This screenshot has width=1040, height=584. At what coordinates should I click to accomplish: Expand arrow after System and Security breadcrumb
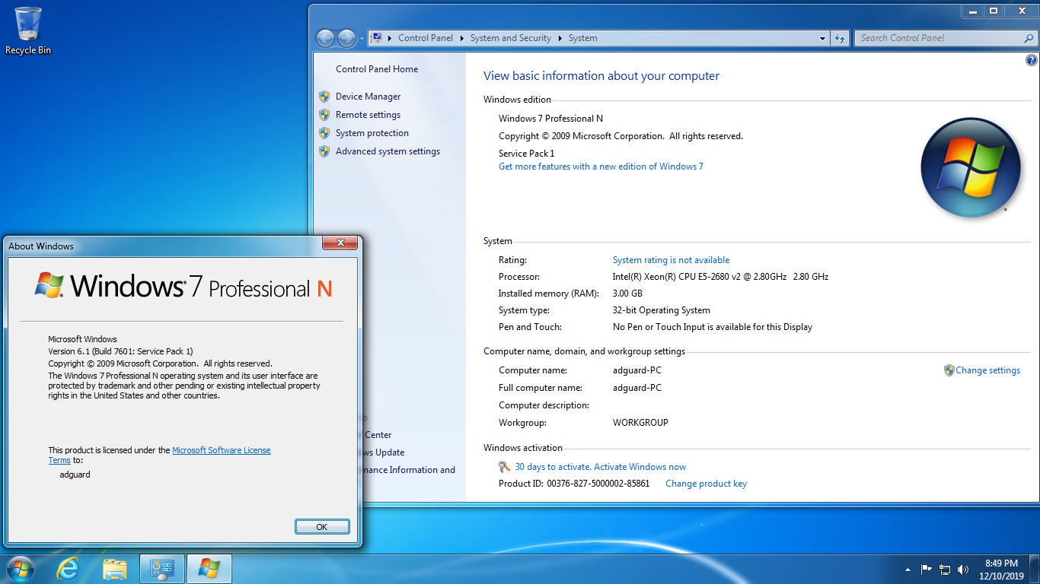(560, 38)
